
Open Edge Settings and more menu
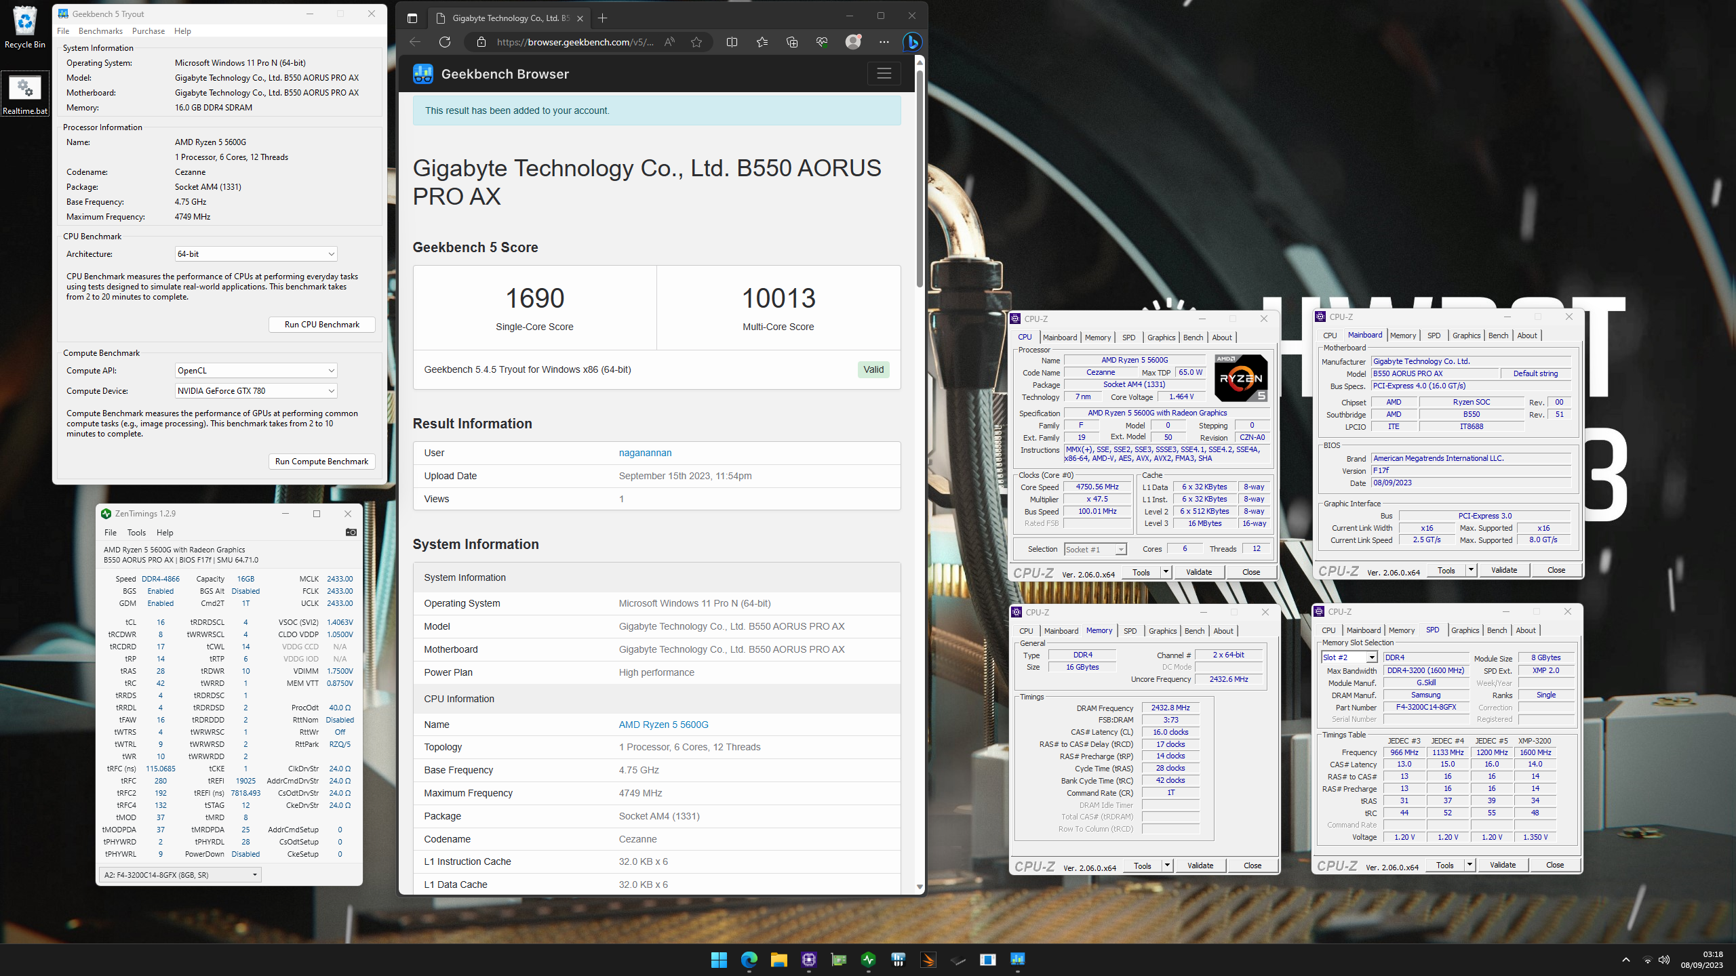tap(884, 42)
